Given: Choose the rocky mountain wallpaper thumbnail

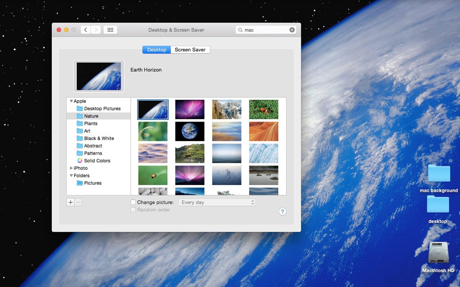Looking at the screenshot, I should [227, 109].
